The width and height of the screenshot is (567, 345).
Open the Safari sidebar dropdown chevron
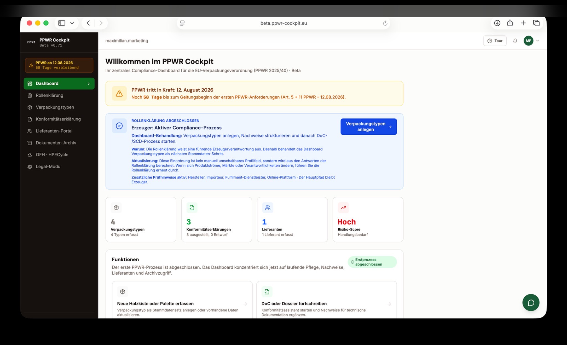[72, 23]
